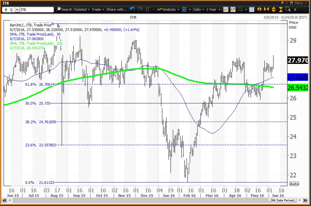The image size is (311, 206).
Task: Click the Price USD axis header
Action: pos(293,25)
